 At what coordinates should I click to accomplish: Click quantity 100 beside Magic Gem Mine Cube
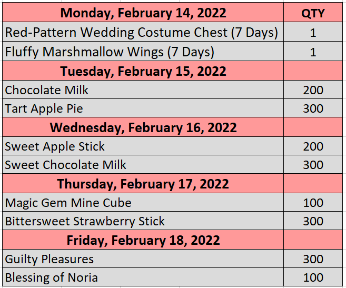click(313, 203)
